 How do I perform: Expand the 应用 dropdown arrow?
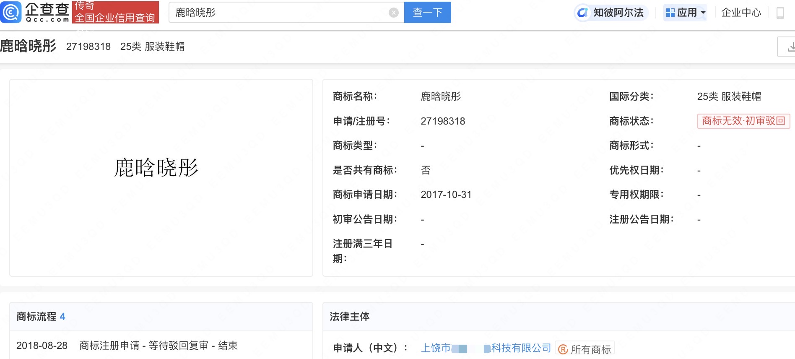703,13
